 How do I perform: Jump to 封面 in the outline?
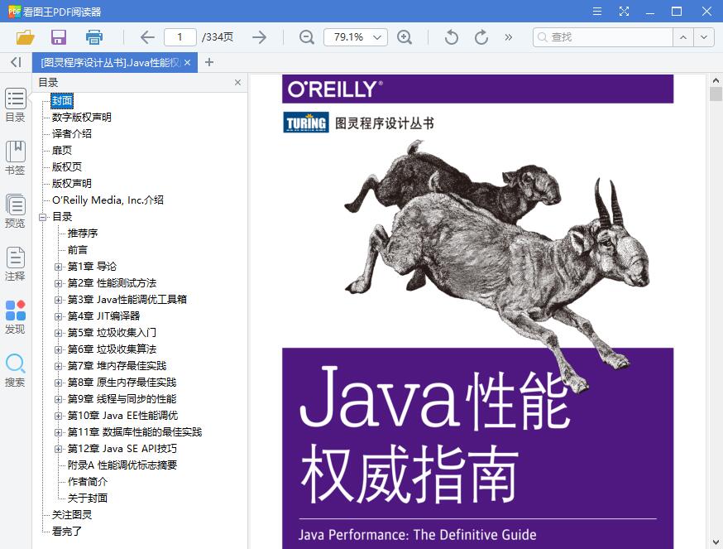[62, 101]
